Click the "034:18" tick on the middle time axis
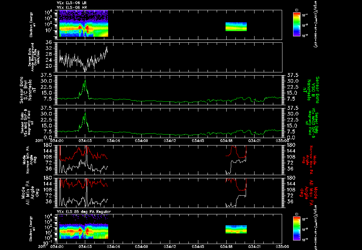This screenshot has height=250, width=362. (226, 141)
